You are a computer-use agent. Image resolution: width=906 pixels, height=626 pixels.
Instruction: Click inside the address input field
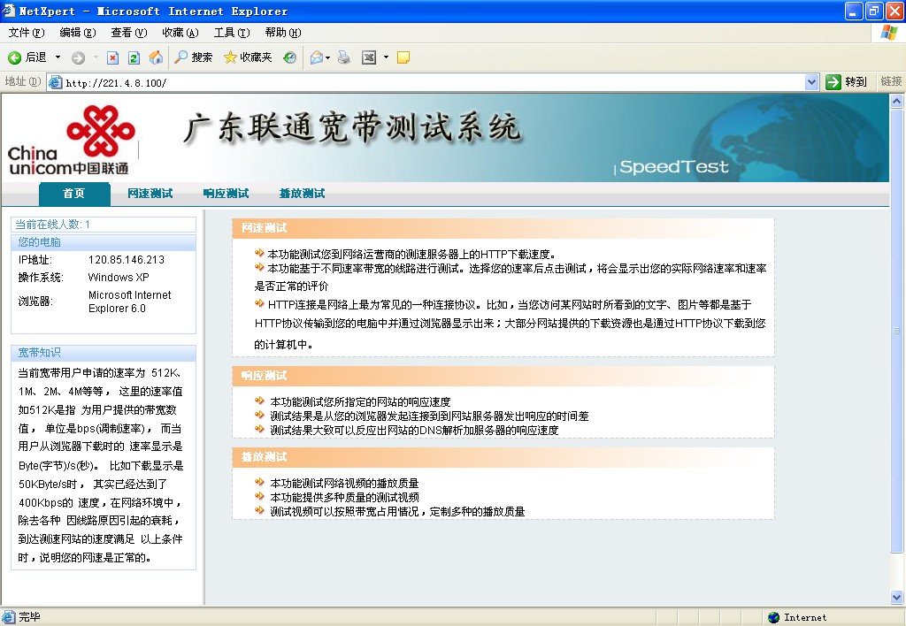(354, 81)
